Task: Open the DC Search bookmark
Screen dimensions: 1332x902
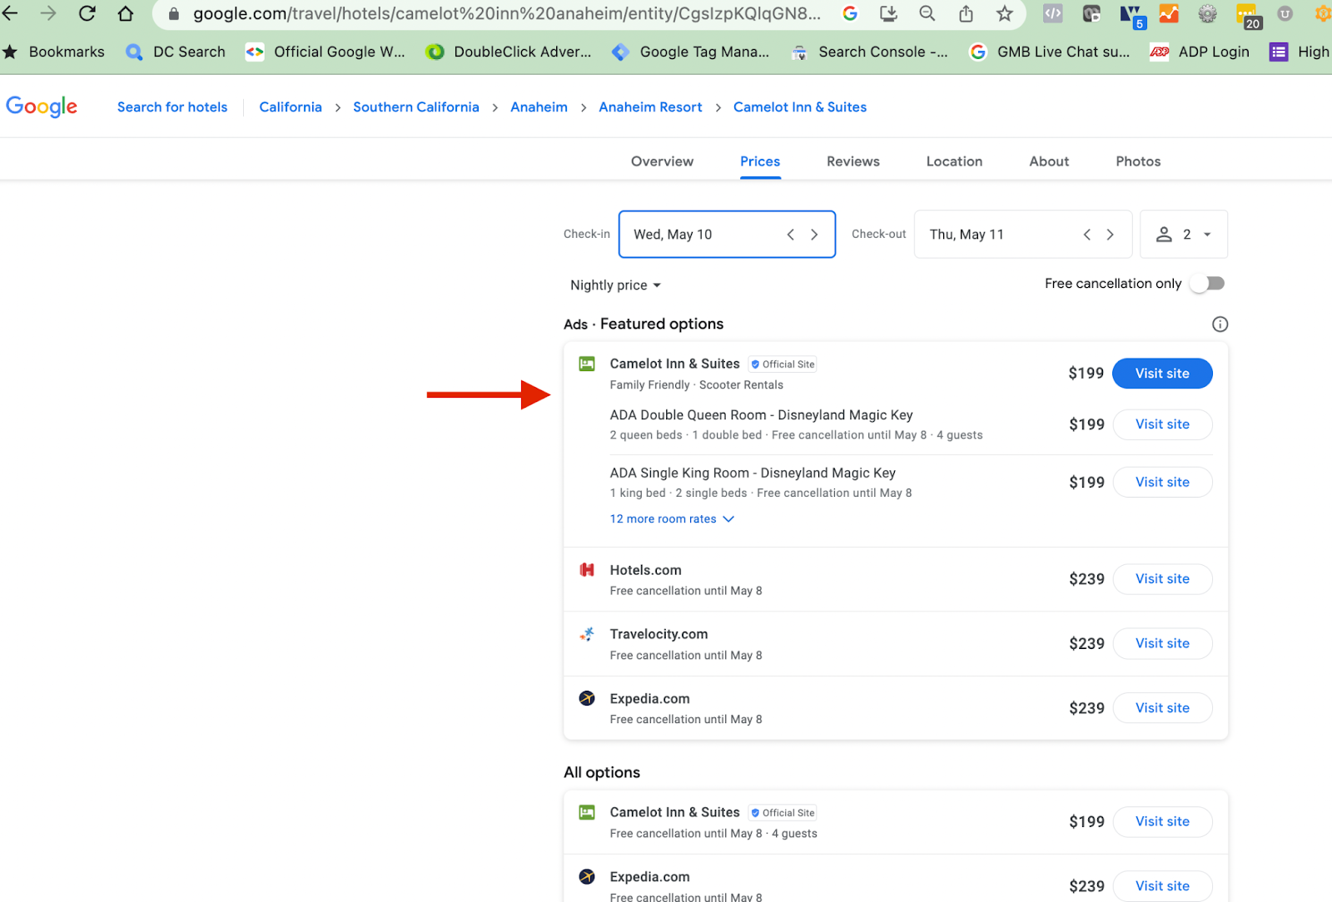Action: click(176, 52)
